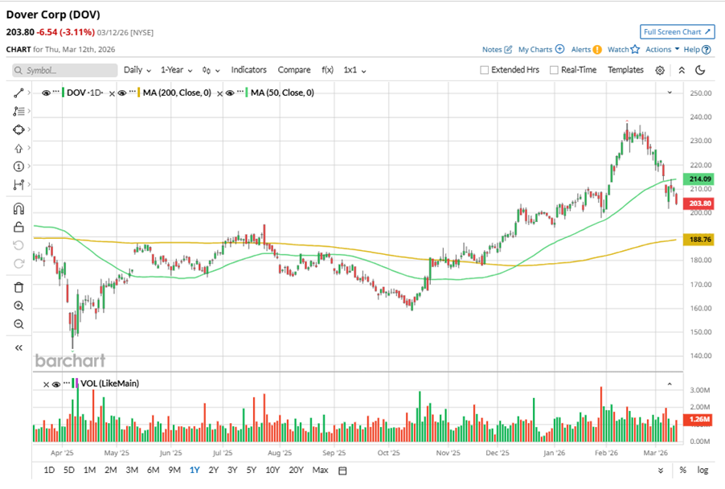
Task: Zoom out using the magnifier minus icon
Action: (18, 324)
